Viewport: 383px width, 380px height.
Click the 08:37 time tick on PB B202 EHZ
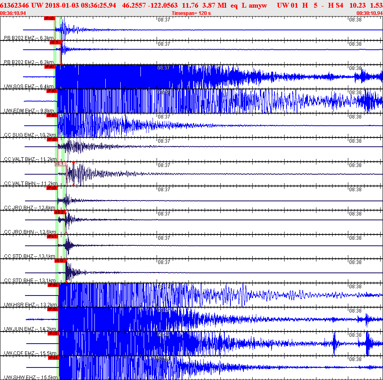pyautogui.click(x=163, y=20)
